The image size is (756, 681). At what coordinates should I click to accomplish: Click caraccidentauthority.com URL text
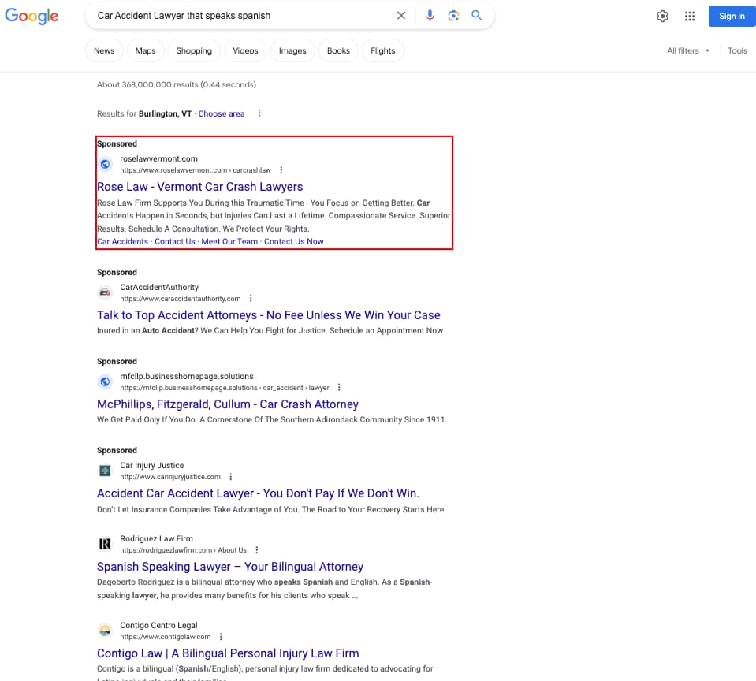(181, 299)
